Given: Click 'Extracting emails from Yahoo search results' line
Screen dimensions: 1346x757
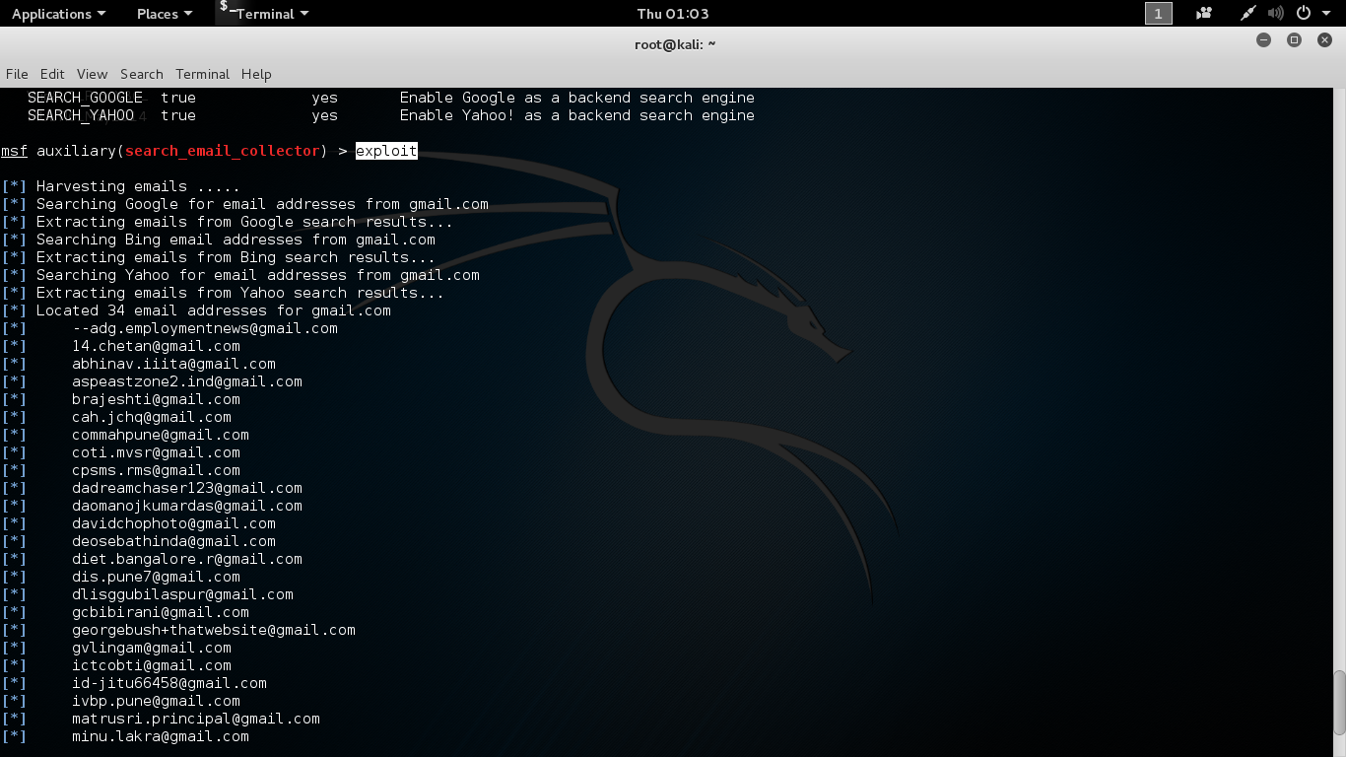Looking at the screenshot, I should 240,293.
